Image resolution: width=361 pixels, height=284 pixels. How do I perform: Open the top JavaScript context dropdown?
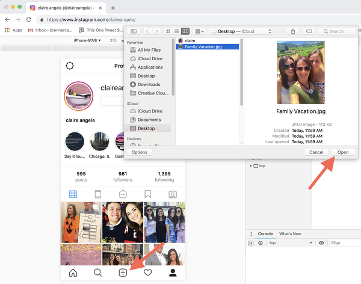pos(289,243)
